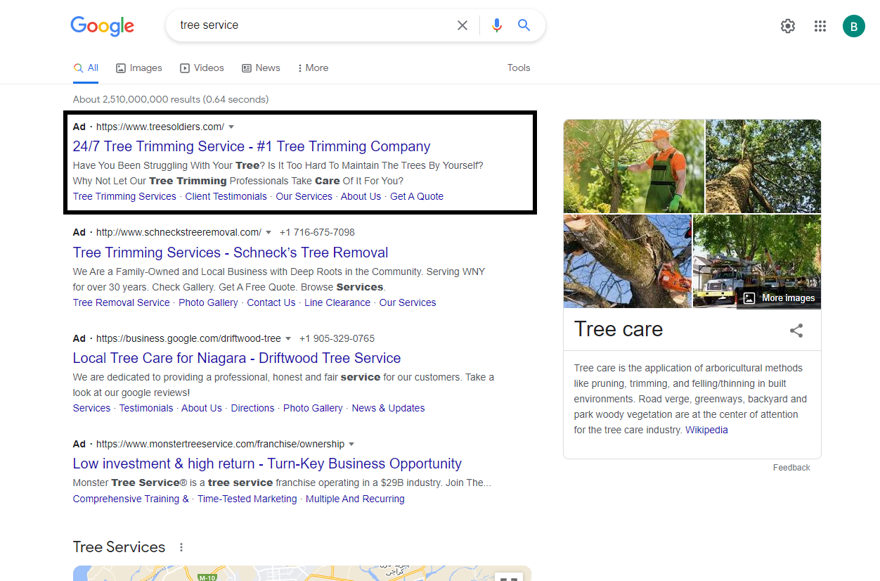880x581 pixels.
Task: Expand the schneckstreeremoval.com ad dropdown arrow
Action: click(x=268, y=232)
